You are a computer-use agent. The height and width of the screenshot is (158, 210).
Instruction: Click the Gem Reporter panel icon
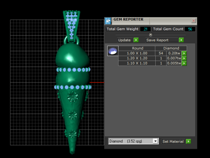108,21
